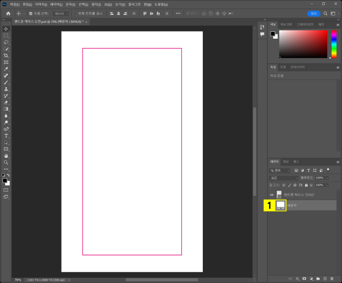Click the blue 공유 share button
The width and height of the screenshot is (342, 283).
tap(313, 13)
